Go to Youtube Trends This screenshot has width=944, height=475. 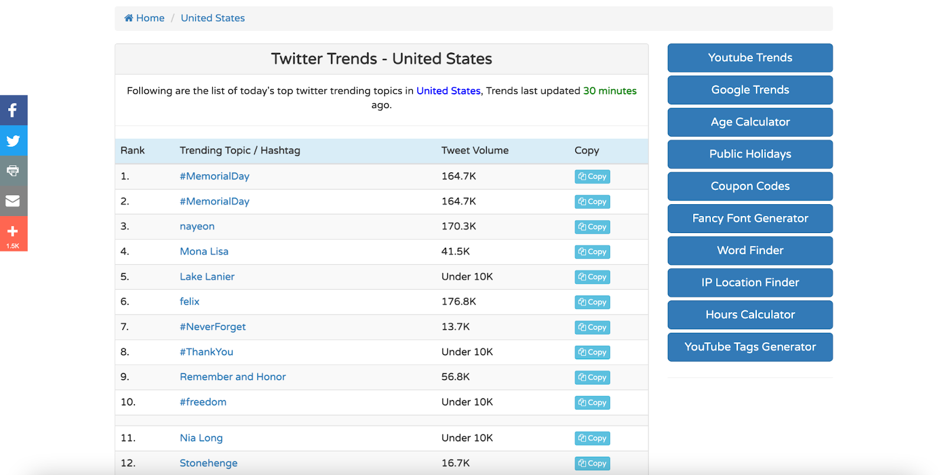point(750,58)
